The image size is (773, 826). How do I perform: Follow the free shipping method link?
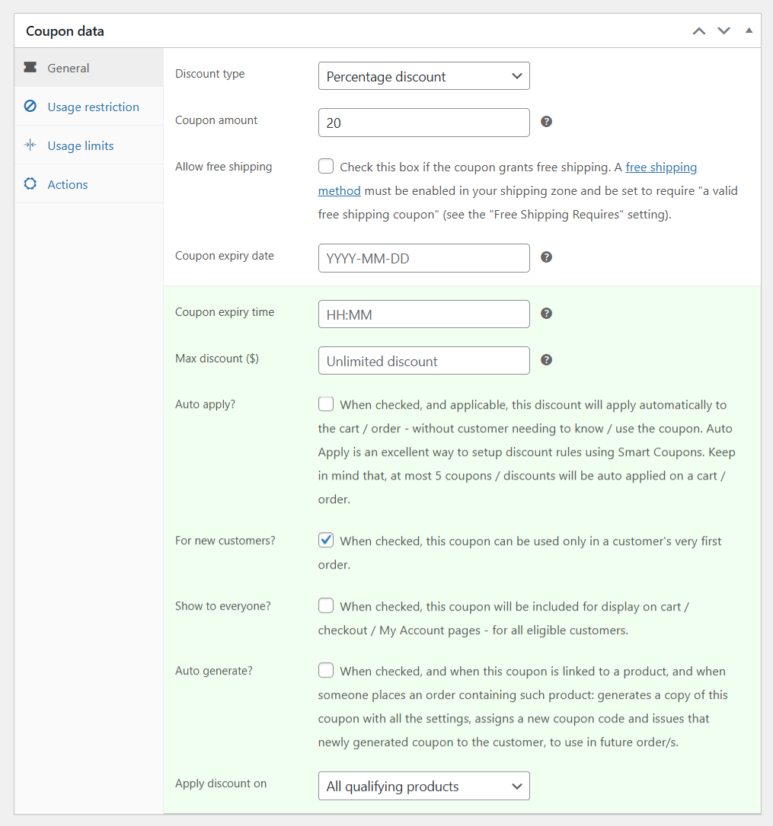(661, 167)
